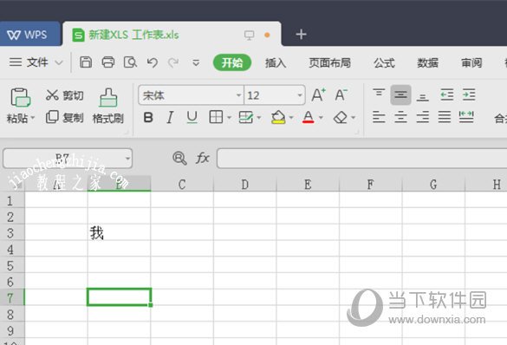Align text right

tap(423, 117)
